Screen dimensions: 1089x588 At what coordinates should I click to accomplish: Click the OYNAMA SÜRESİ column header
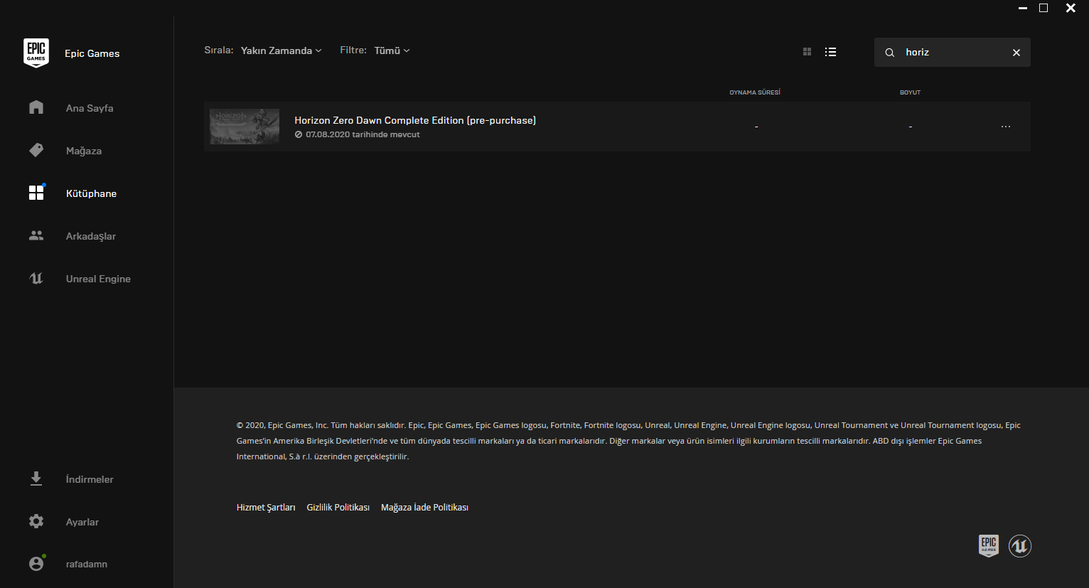point(755,92)
